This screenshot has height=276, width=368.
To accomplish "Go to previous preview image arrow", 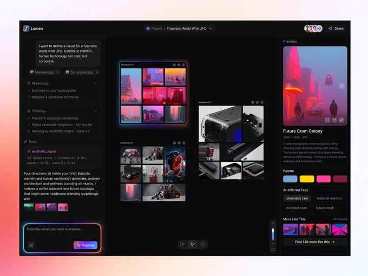I will click(x=288, y=86).
